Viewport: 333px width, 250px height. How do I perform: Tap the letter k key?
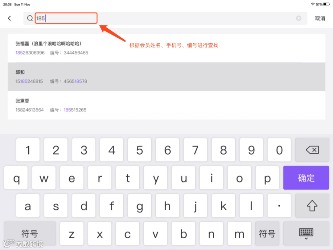(x=224, y=205)
